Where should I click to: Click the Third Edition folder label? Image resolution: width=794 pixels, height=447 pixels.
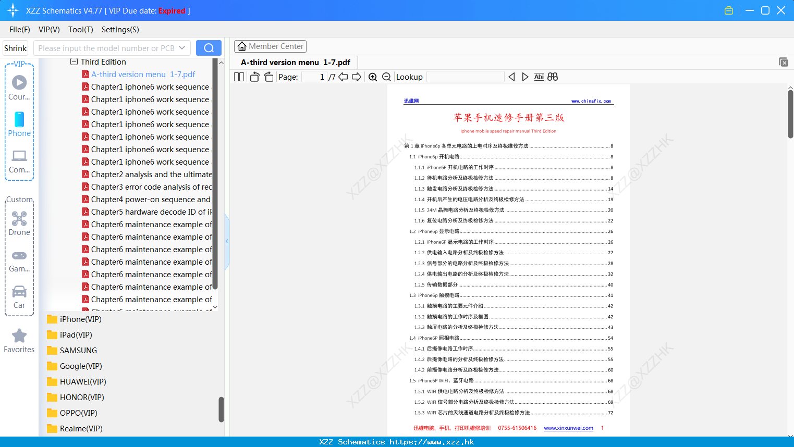[103, 62]
